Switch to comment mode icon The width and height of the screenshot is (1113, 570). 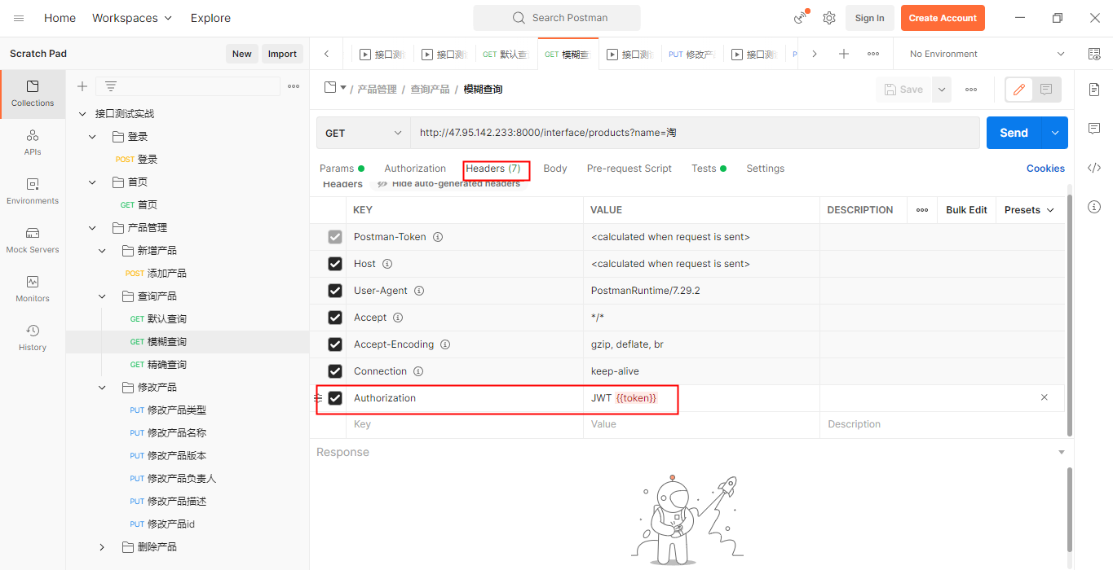pos(1046,90)
